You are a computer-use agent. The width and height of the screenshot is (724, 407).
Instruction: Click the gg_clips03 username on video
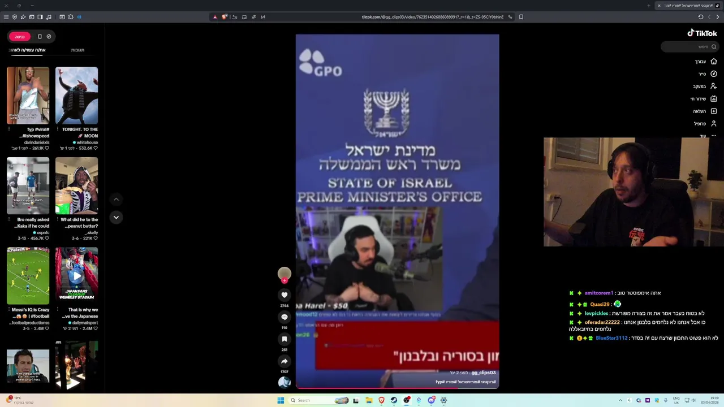(x=484, y=373)
